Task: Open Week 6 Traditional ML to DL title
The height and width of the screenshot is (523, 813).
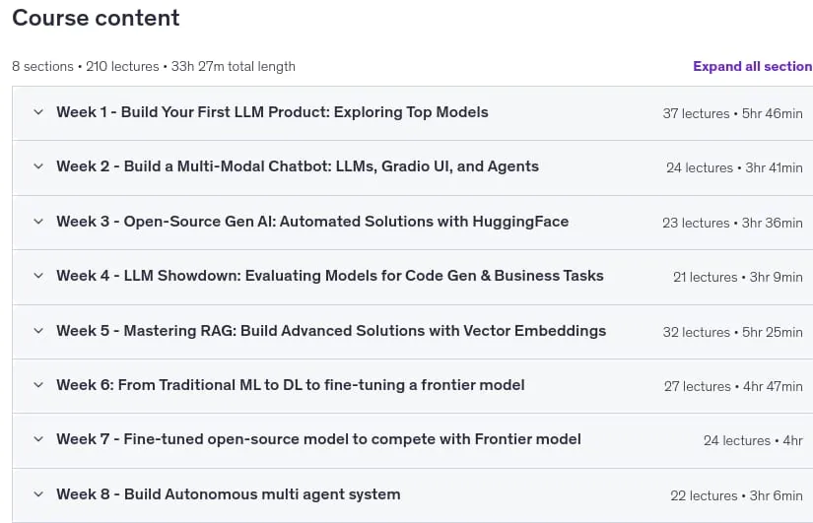Action: pos(291,384)
